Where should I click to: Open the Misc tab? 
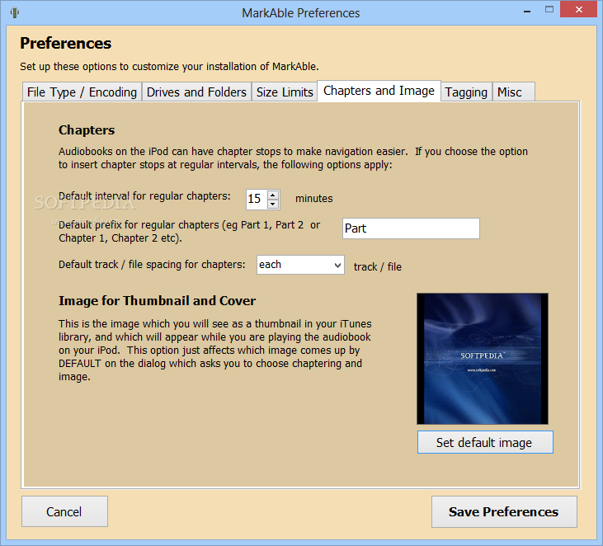[x=513, y=92]
